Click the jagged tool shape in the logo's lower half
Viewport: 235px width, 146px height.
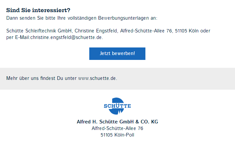point(119,112)
